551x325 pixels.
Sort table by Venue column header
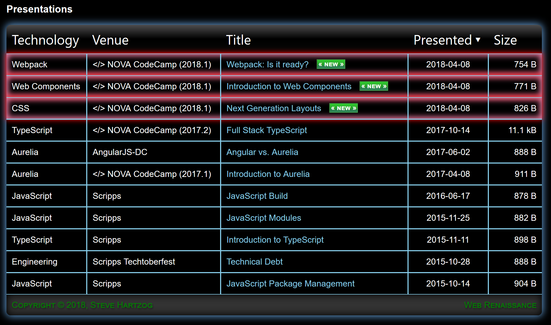point(110,40)
